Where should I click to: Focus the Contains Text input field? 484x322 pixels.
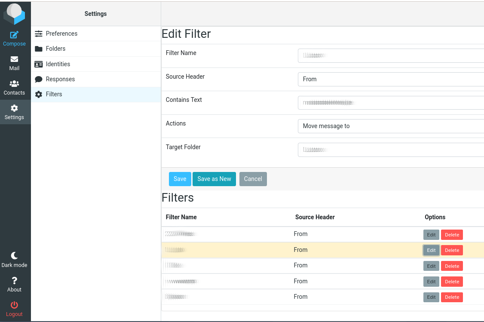click(x=391, y=103)
